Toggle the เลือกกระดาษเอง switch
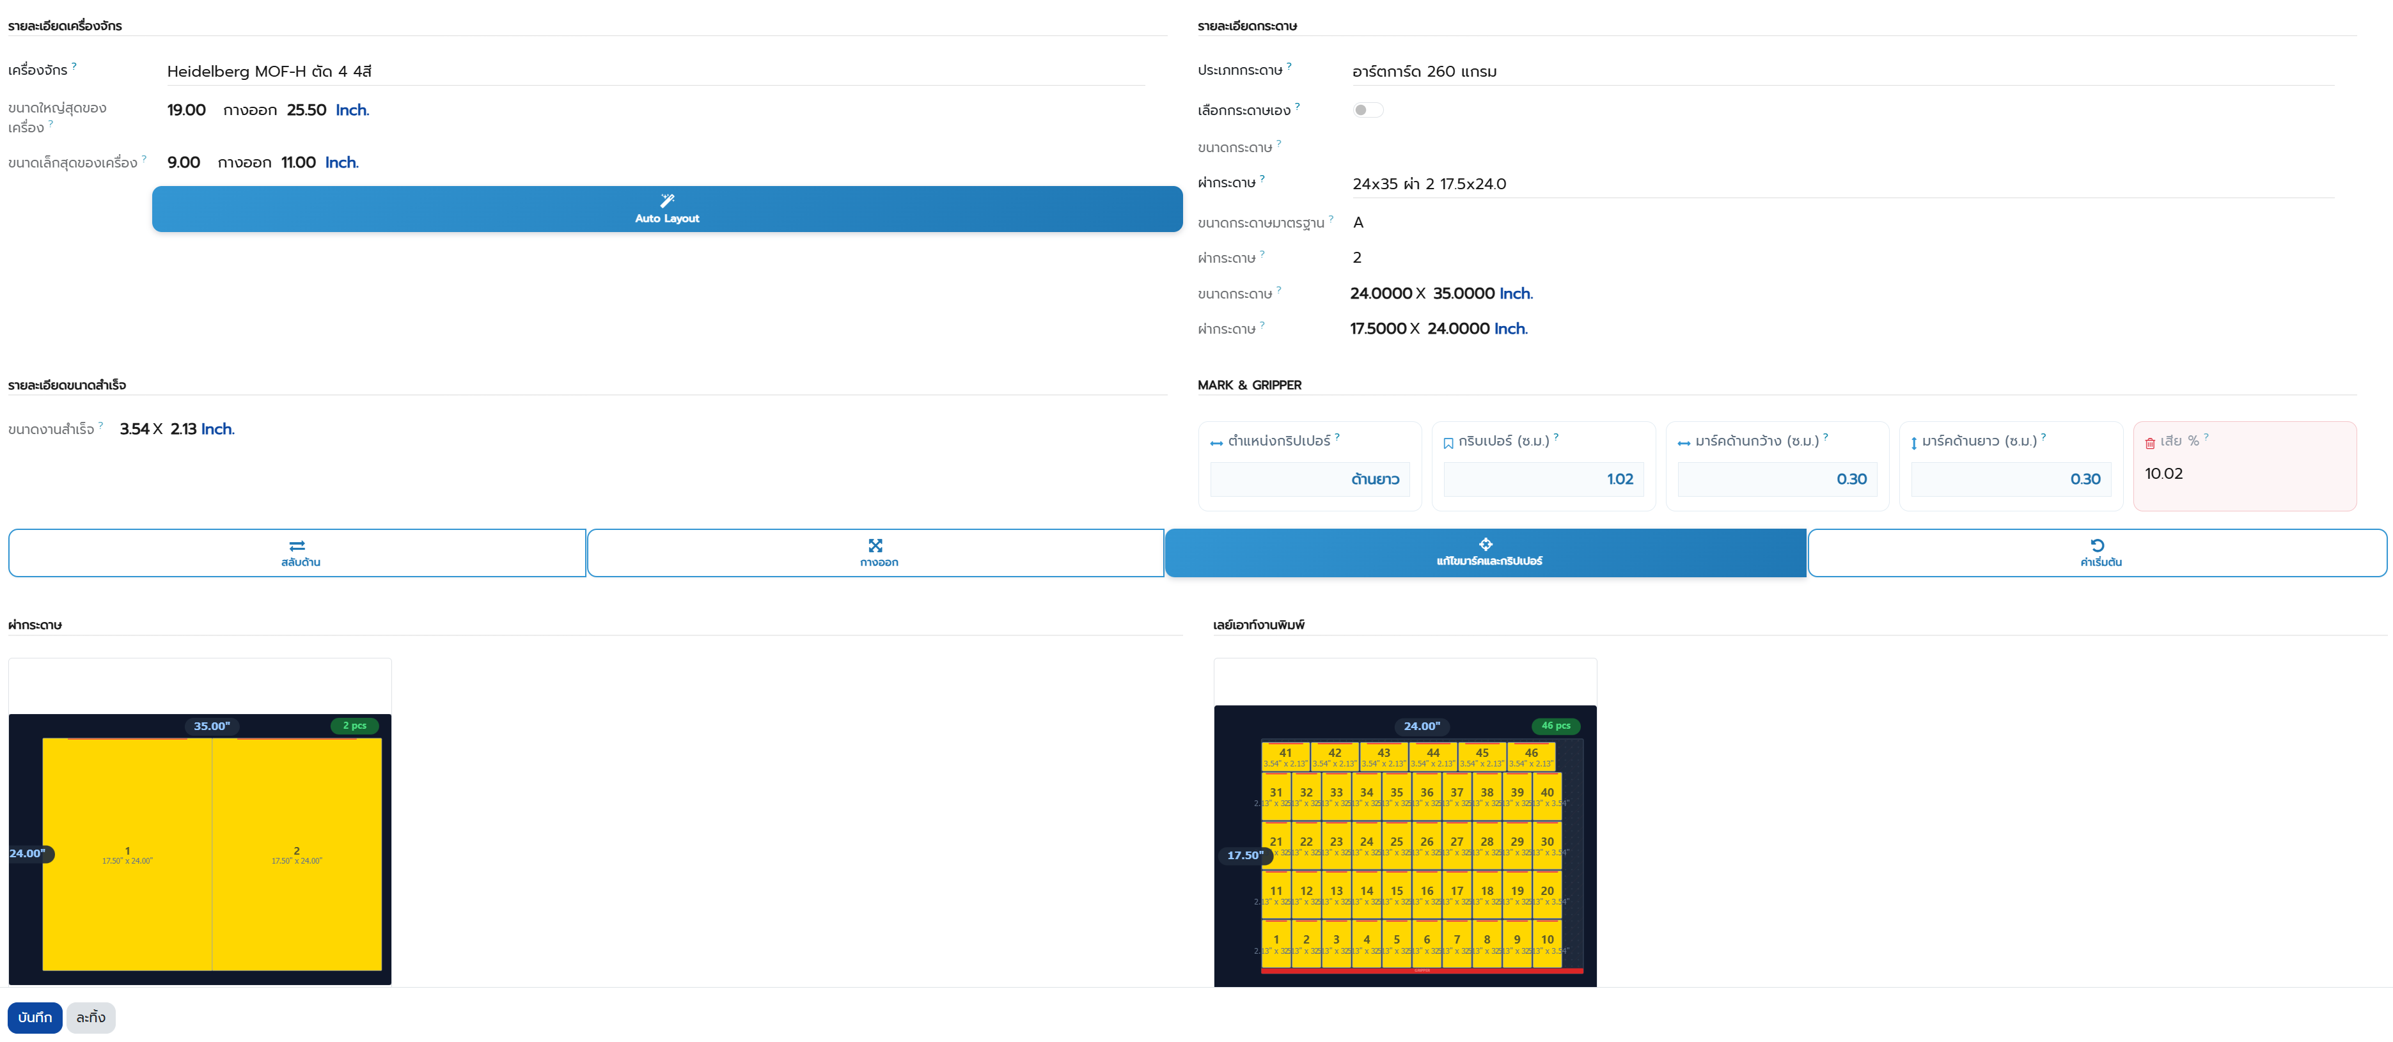 1367,109
